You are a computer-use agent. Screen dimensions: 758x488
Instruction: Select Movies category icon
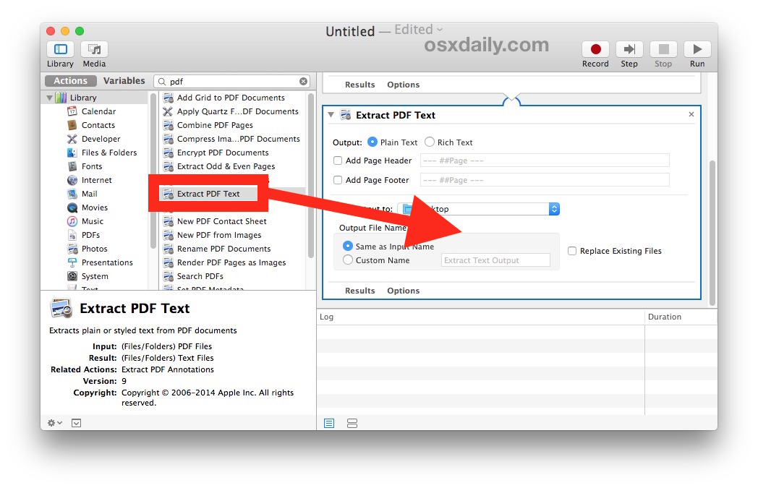[72, 207]
